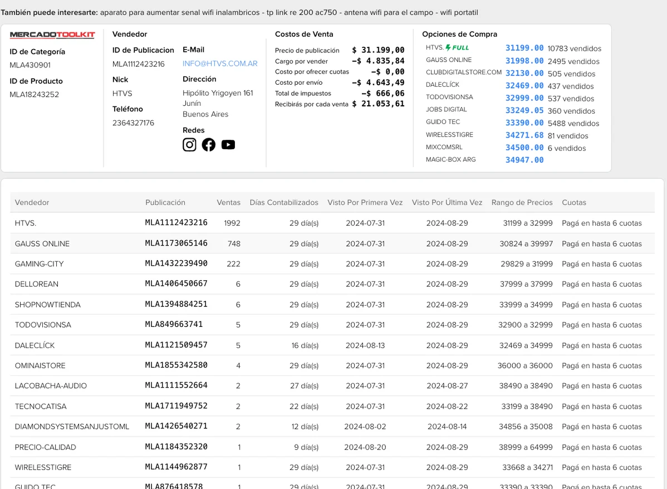Click the MercadoToolkit logo
This screenshot has height=489, width=667.
tap(52, 35)
